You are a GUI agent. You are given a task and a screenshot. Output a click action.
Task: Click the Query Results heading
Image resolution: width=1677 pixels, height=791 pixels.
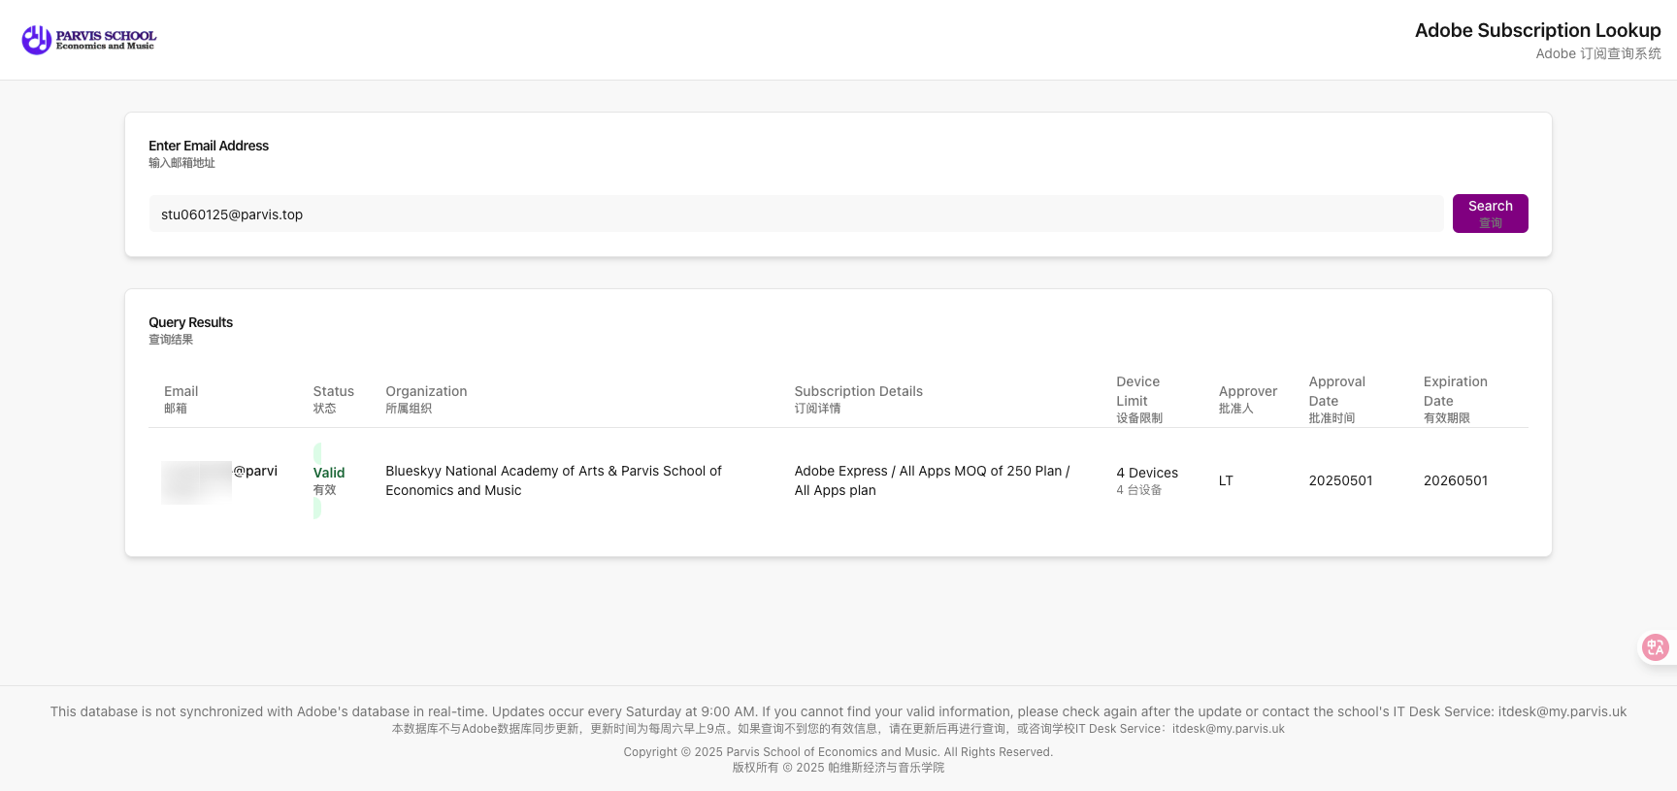coord(190,322)
